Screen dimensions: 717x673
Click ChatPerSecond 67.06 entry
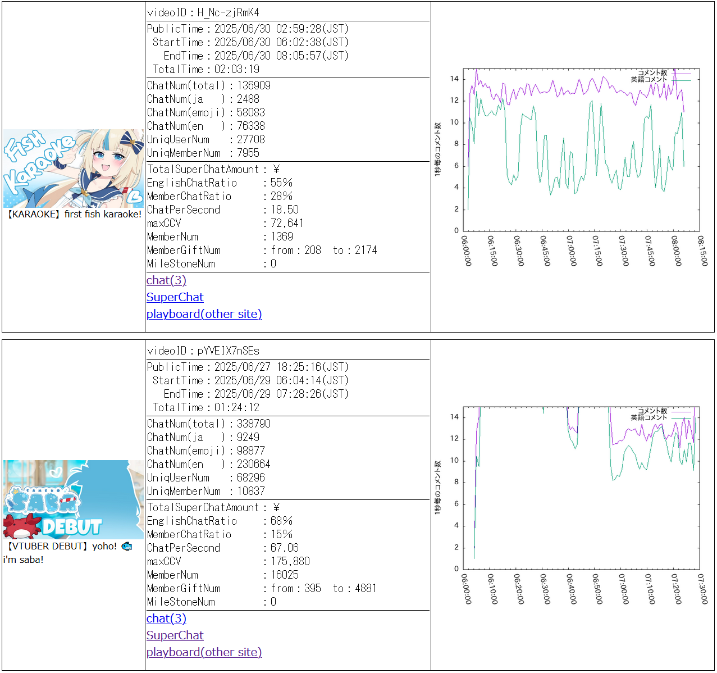click(x=223, y=548)
